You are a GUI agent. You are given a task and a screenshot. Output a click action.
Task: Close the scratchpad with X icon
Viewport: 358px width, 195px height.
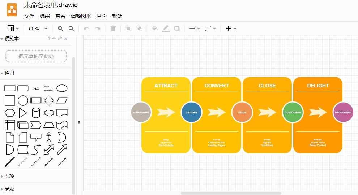pyautogui.click(x=65, y=39)
